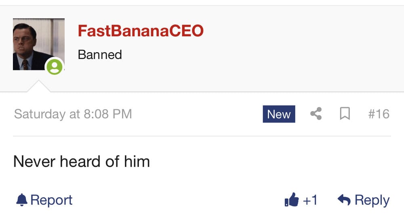
Task: Hit the thumbs-up like icon
Action: [x=292, y=199]
